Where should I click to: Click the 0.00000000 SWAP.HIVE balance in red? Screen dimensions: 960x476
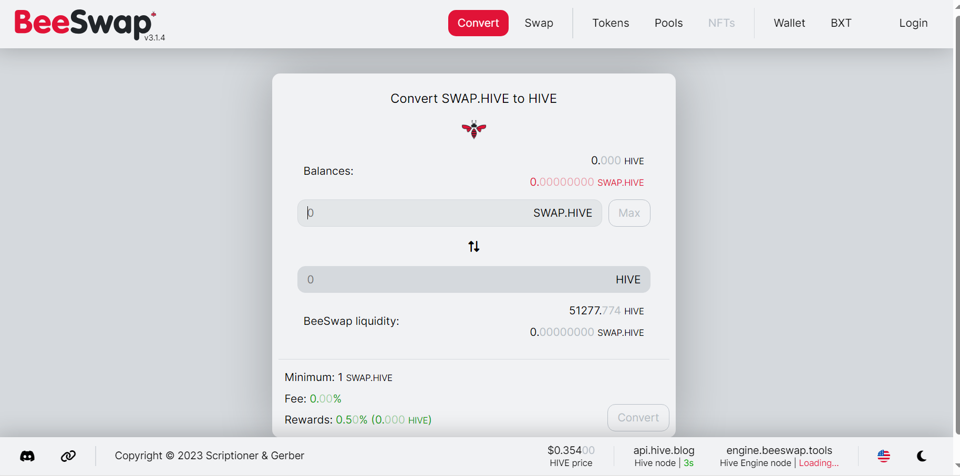pyautogui.click(x=587, y=182)
